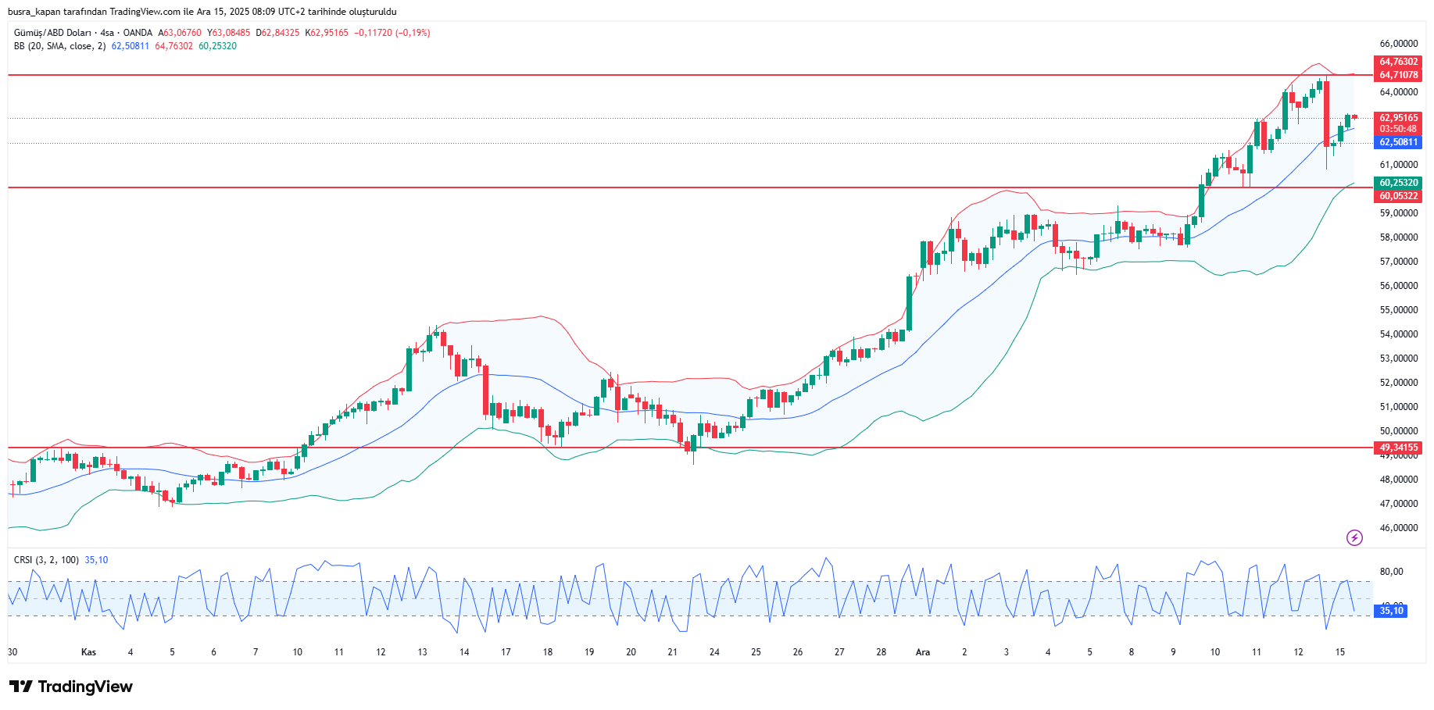Image resolution: width=1434 pixels, height=710 pixels.
Task: Click the blue CRSI value label 35,10
Action: pos(1390,611)
